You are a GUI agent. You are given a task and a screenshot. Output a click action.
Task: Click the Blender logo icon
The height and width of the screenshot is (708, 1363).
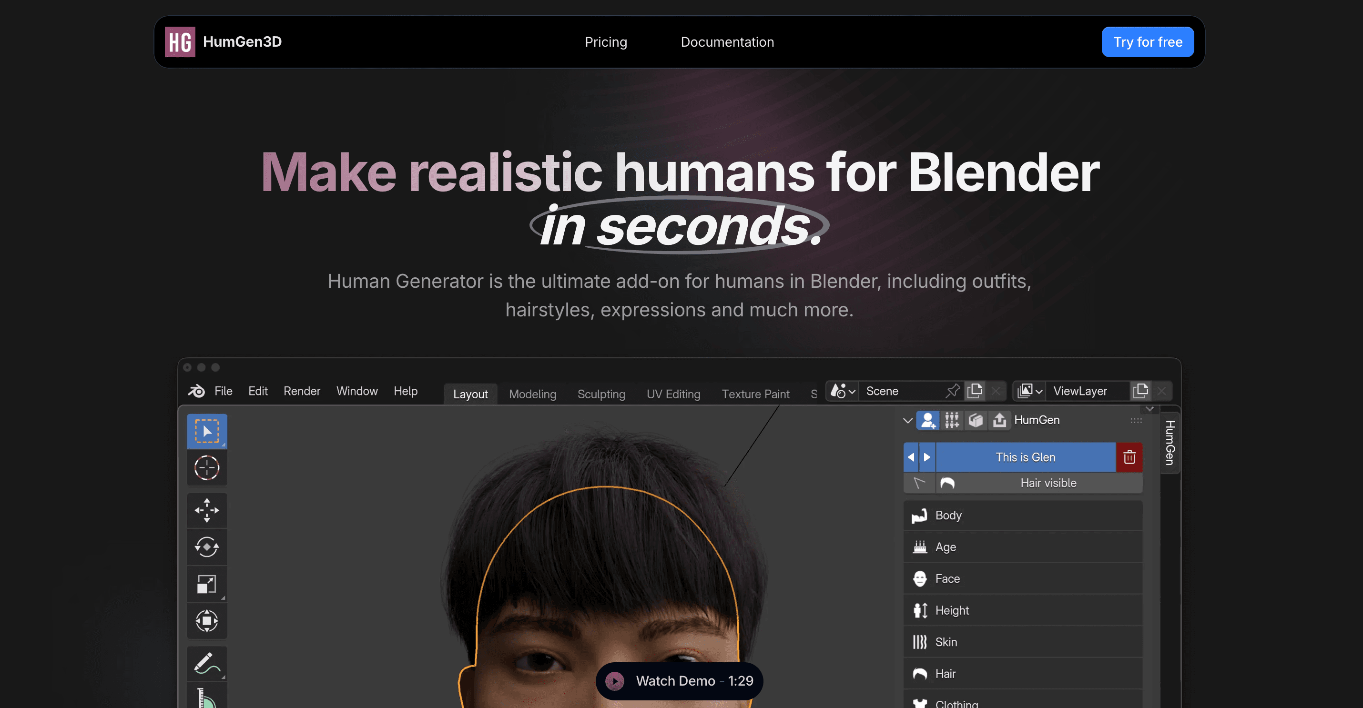coord(196,391)
